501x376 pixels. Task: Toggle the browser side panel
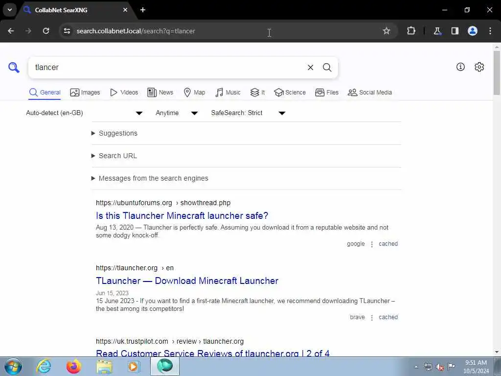coord(455,31)
